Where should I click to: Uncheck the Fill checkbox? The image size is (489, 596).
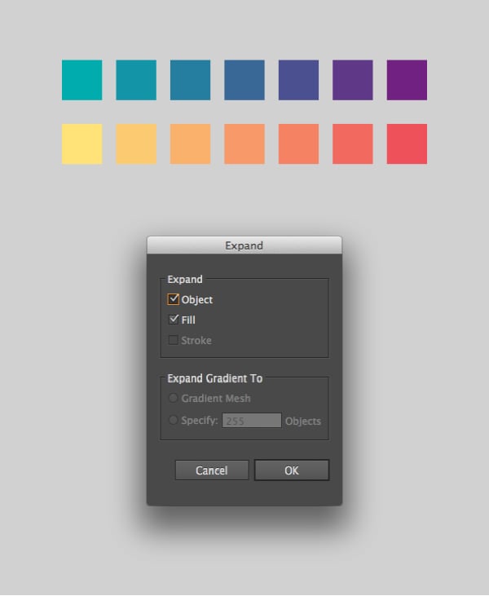[174, 320]
